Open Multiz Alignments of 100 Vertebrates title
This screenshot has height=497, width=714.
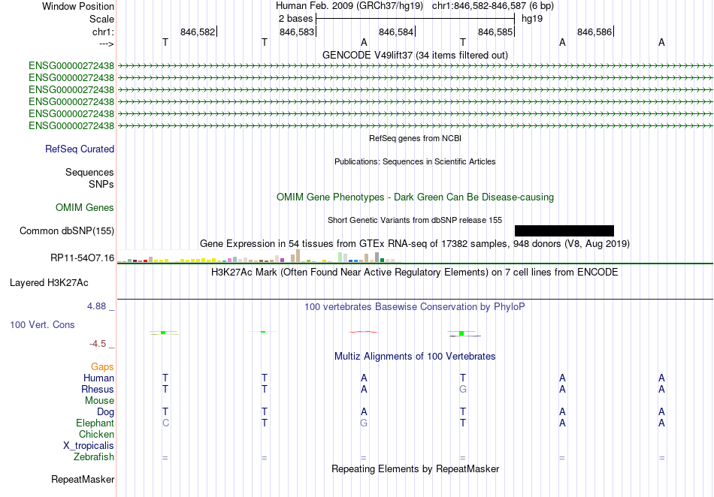415,357
